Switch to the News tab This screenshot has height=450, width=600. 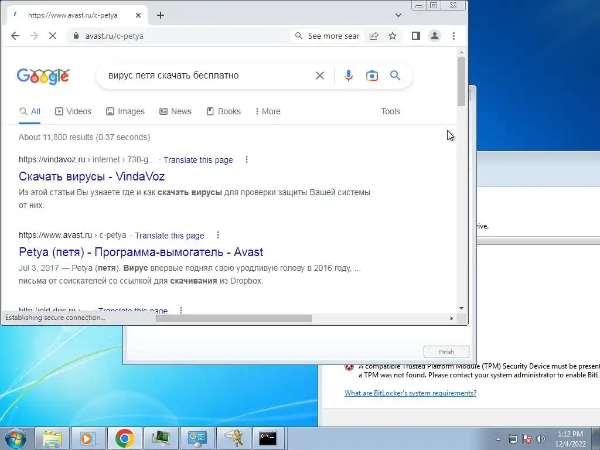coord(175,111)
